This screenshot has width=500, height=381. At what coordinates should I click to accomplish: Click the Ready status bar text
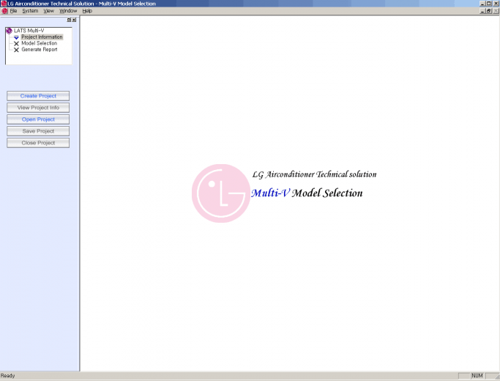(7, 376)
